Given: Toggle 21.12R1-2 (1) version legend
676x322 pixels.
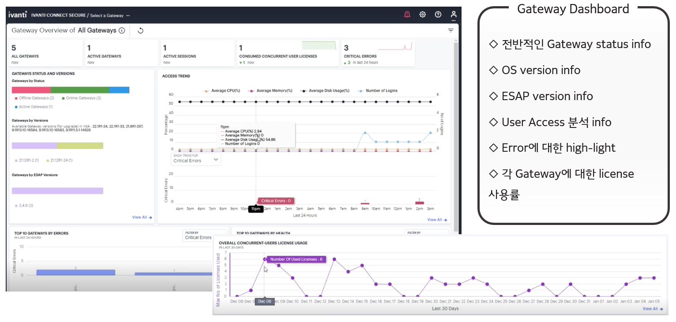Looking at the screenshot, I should coord(27,161).
